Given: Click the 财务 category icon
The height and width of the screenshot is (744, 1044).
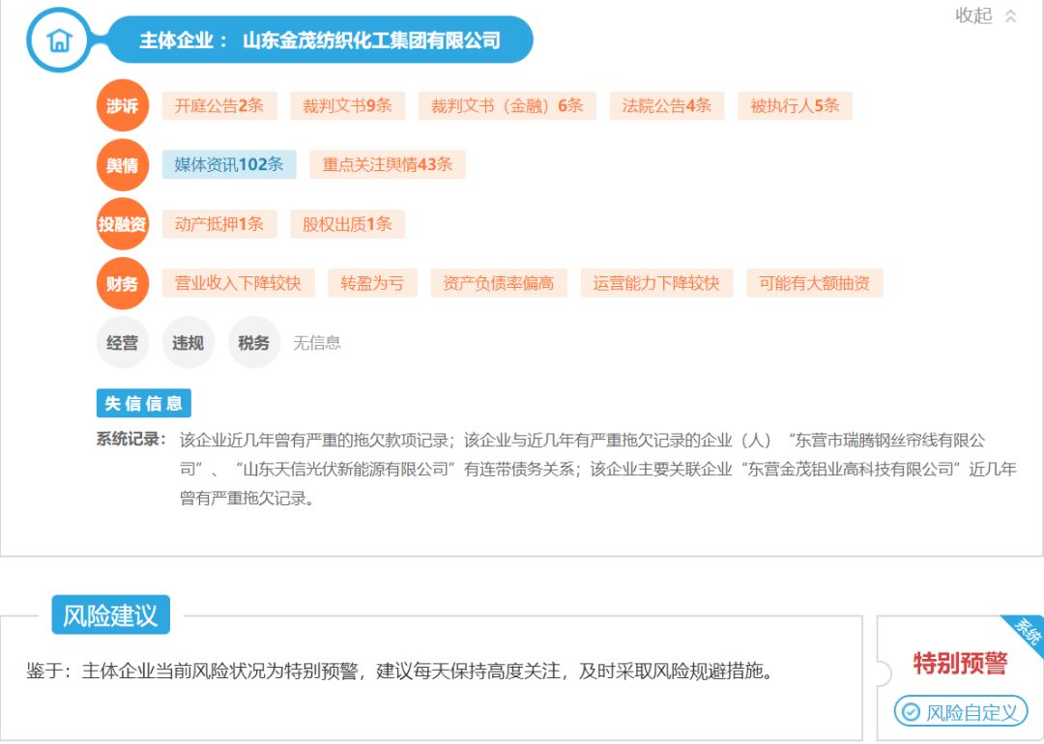Looking at the screenshot, I should click(x=122, y=283).
